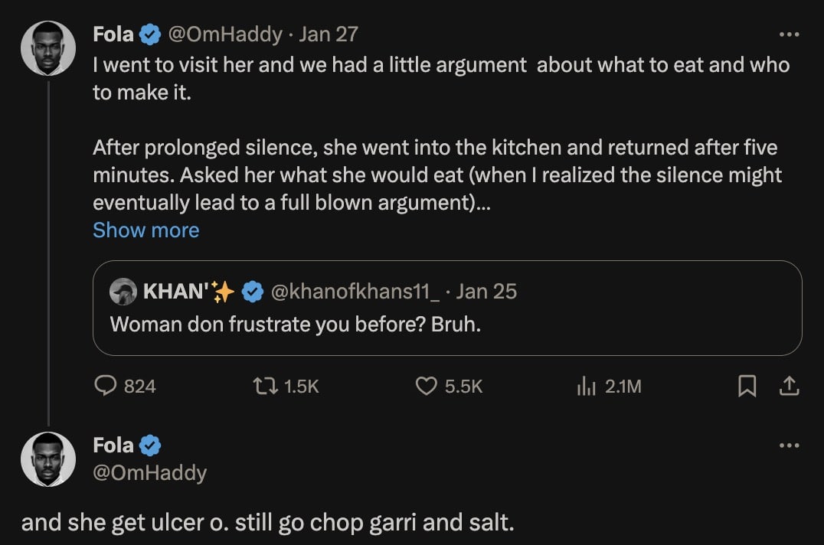
Task: Open the Jan 27 timestamp link
Action: [329, 34]
